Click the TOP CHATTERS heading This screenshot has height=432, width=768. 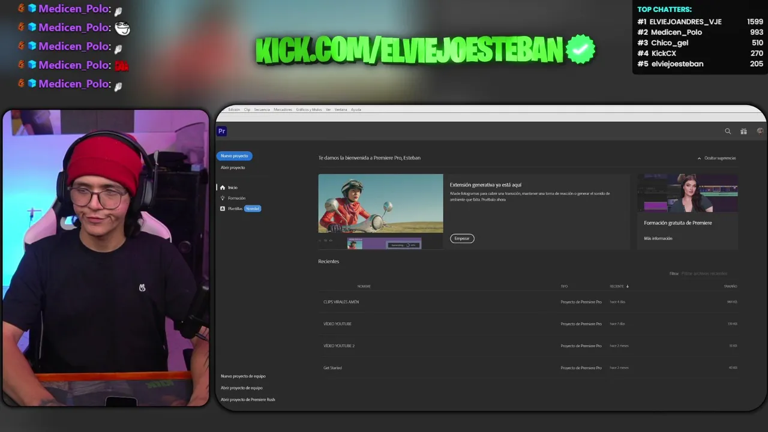(x=664, y=10)
